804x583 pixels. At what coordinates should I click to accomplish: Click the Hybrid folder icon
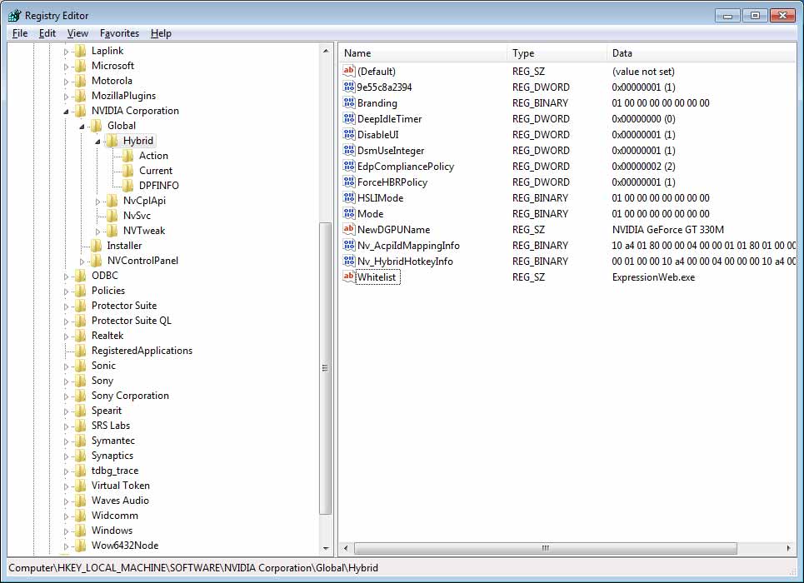pos(112,141)
